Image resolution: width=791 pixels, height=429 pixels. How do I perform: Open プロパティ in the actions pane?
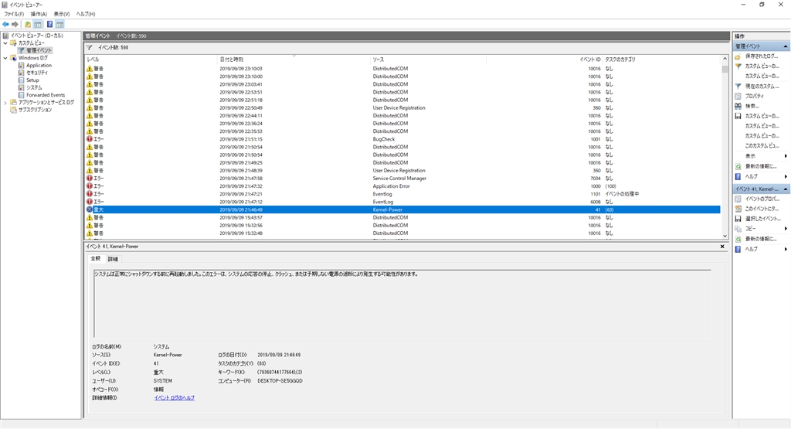click(754, 96)
